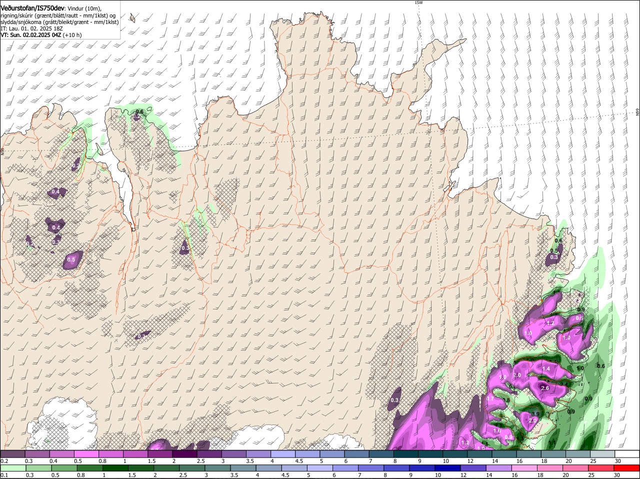The image size is (640, 479).
Task: Select the 'Vindur (10m)' text in the header
Action: click(84, 8)
